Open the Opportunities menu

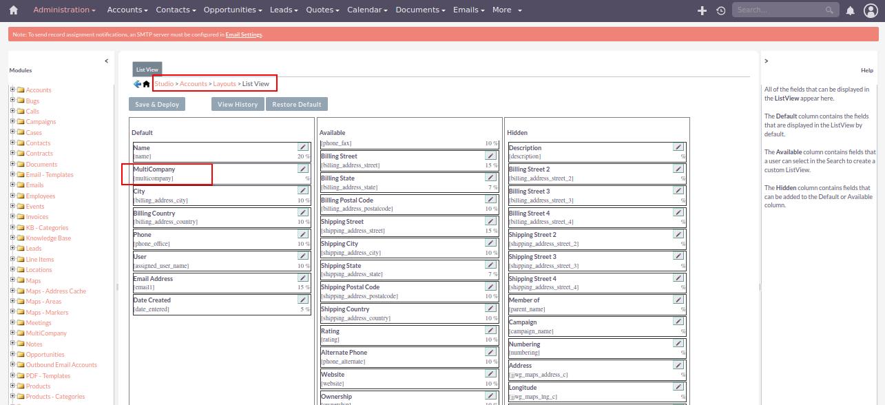click(233, 10)
